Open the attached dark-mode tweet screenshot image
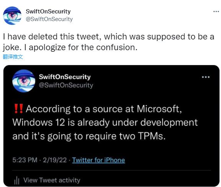The image size is (221, 187). tap(111, 126)
